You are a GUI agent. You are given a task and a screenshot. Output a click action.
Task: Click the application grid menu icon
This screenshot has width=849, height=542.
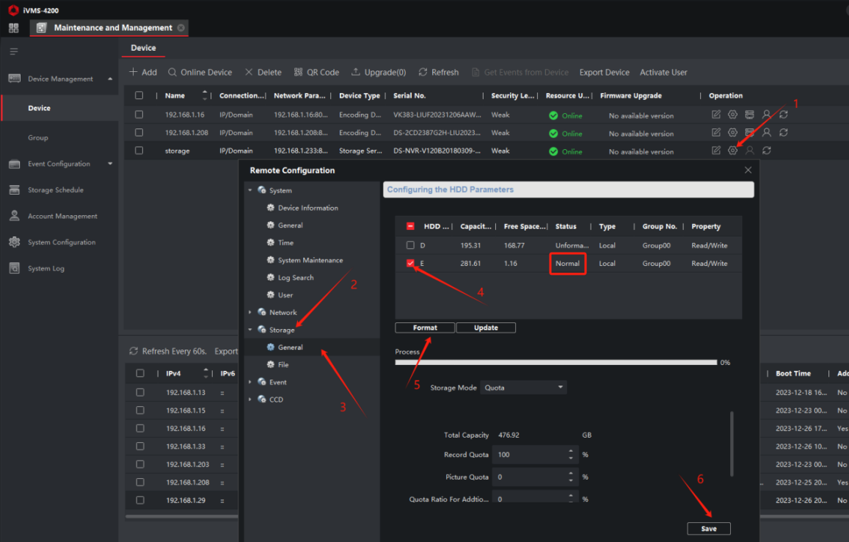click(13, 28)
